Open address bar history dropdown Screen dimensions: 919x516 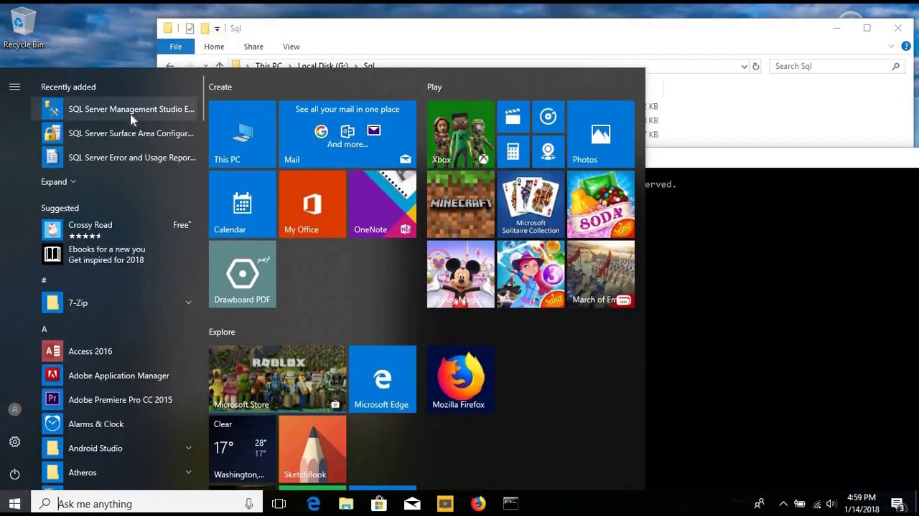coord(744,66)
